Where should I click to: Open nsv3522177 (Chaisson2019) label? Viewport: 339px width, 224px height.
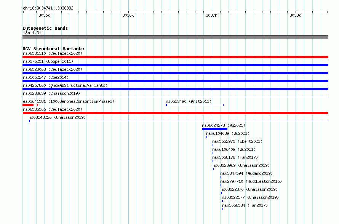[x=250, y=197]
